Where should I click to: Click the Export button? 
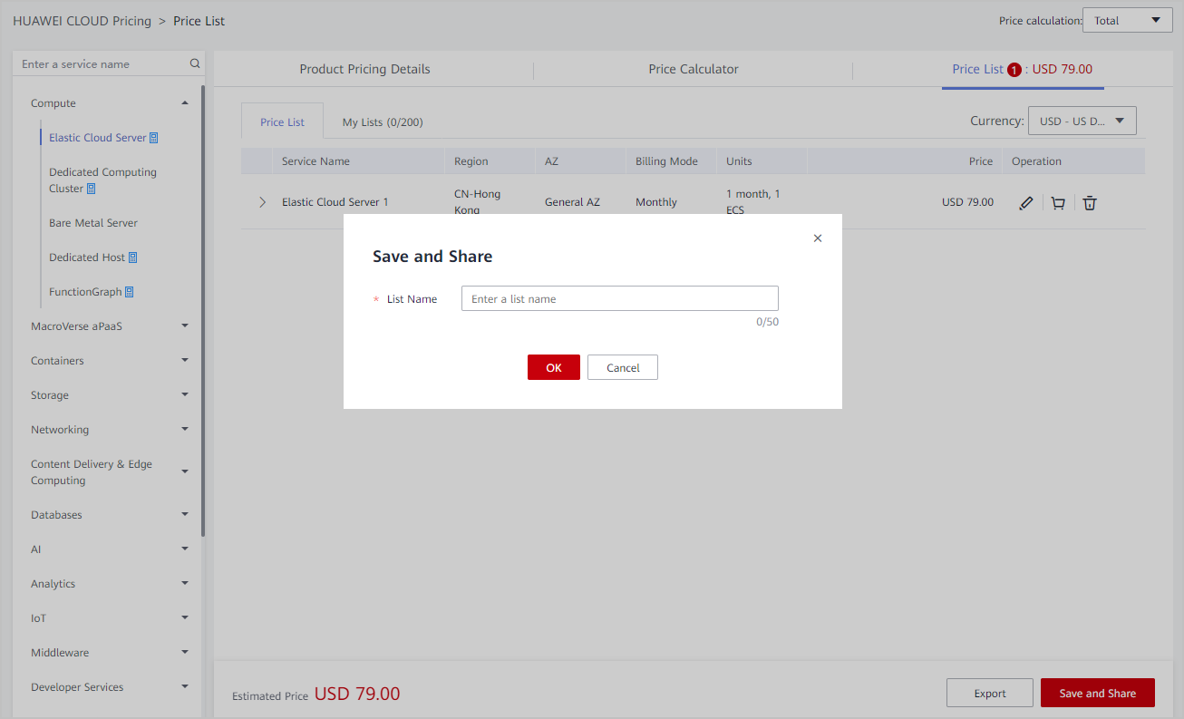click(990, 693)
